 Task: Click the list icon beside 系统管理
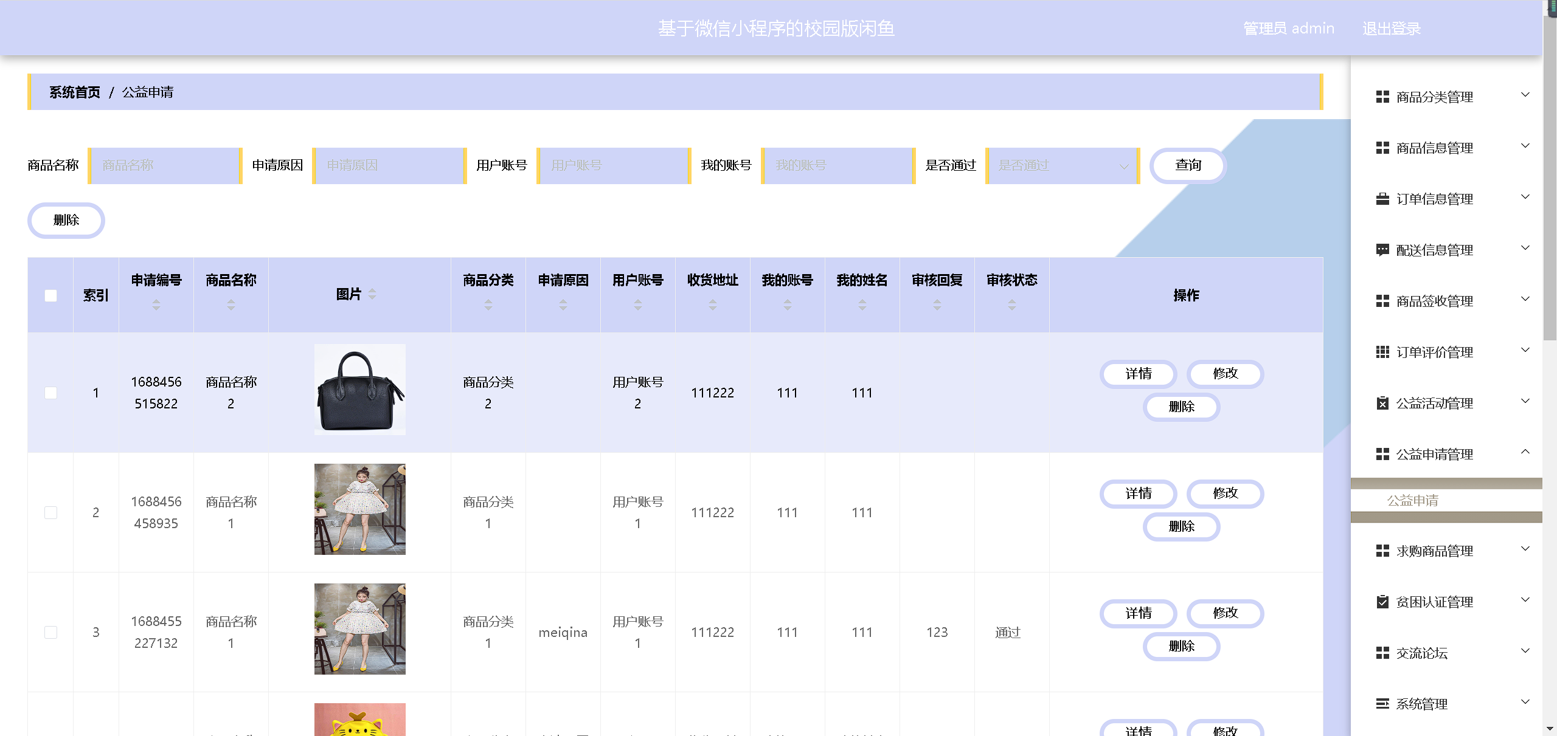[x=1382, y=704]
